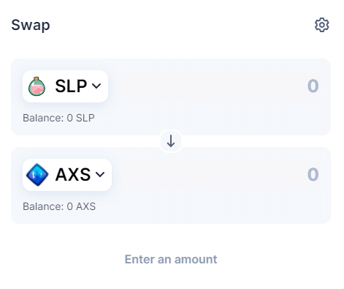The width and height of the screenshot is (344, 289).
Task: Click the zero in the AXS row
Action: tap(313, 174)
